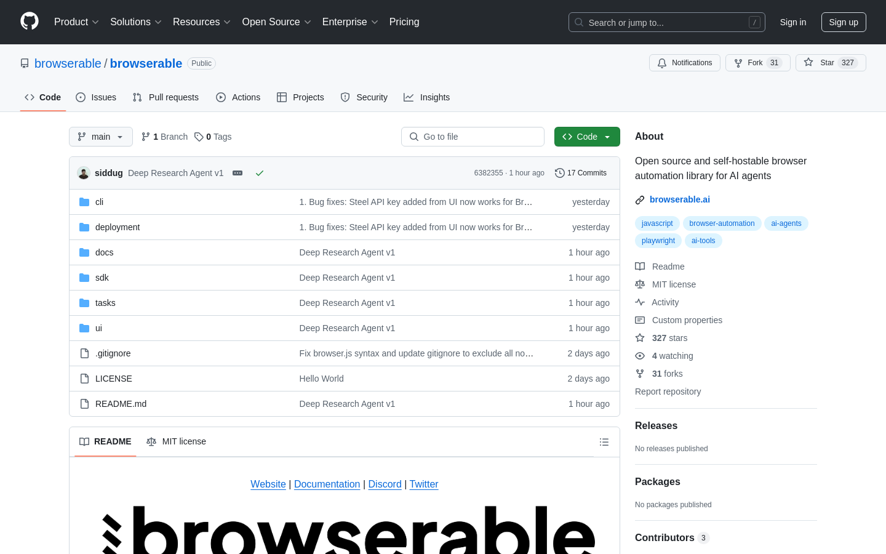The image size is (886, 554).
Task: Open the main branch selector
Action: tap(101, 137)
